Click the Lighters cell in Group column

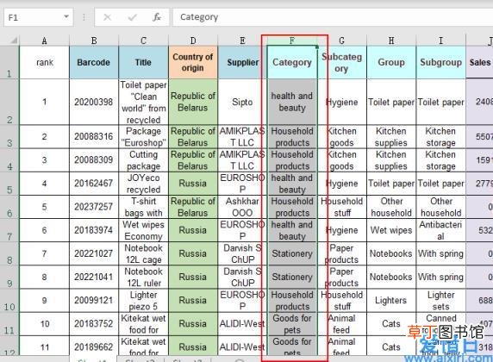tap(391, 301)
